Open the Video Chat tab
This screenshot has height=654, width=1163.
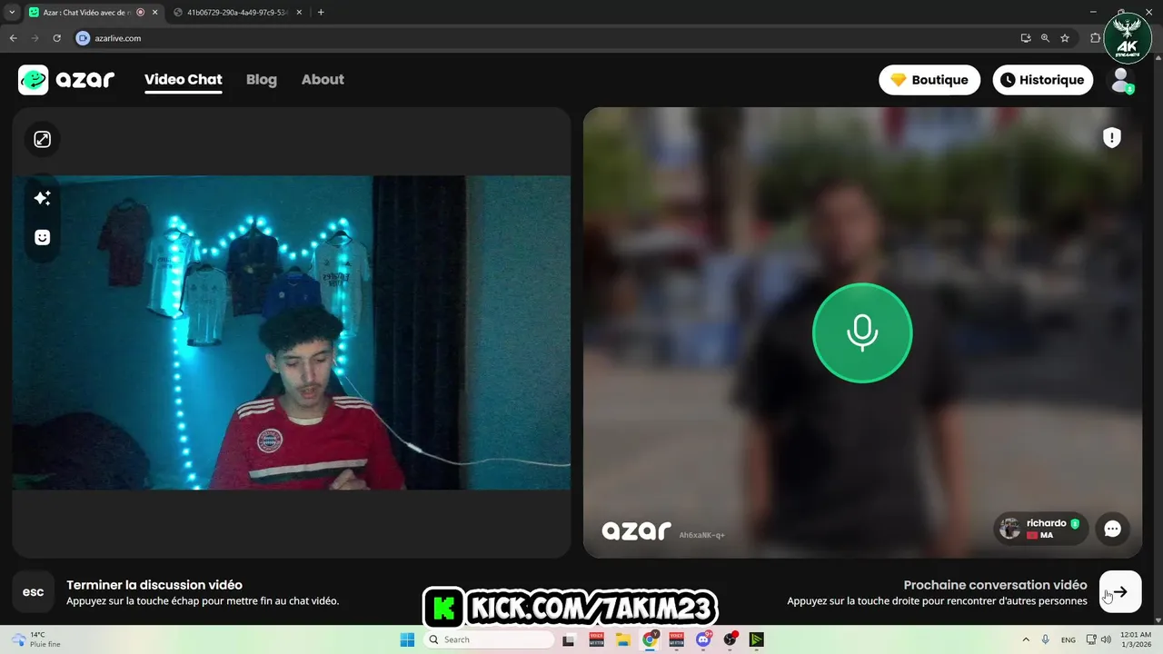pyautogui.click(x=183, y=80)
